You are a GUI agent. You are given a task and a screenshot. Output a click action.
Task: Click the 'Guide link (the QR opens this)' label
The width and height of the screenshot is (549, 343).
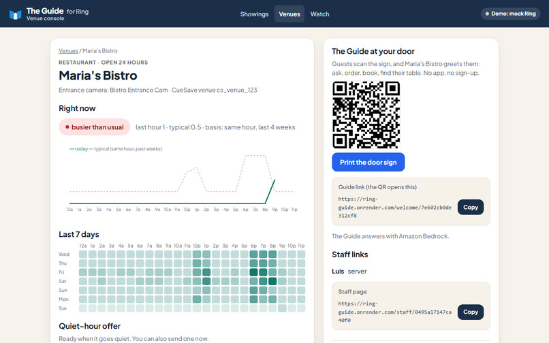[x=377, y=187]
